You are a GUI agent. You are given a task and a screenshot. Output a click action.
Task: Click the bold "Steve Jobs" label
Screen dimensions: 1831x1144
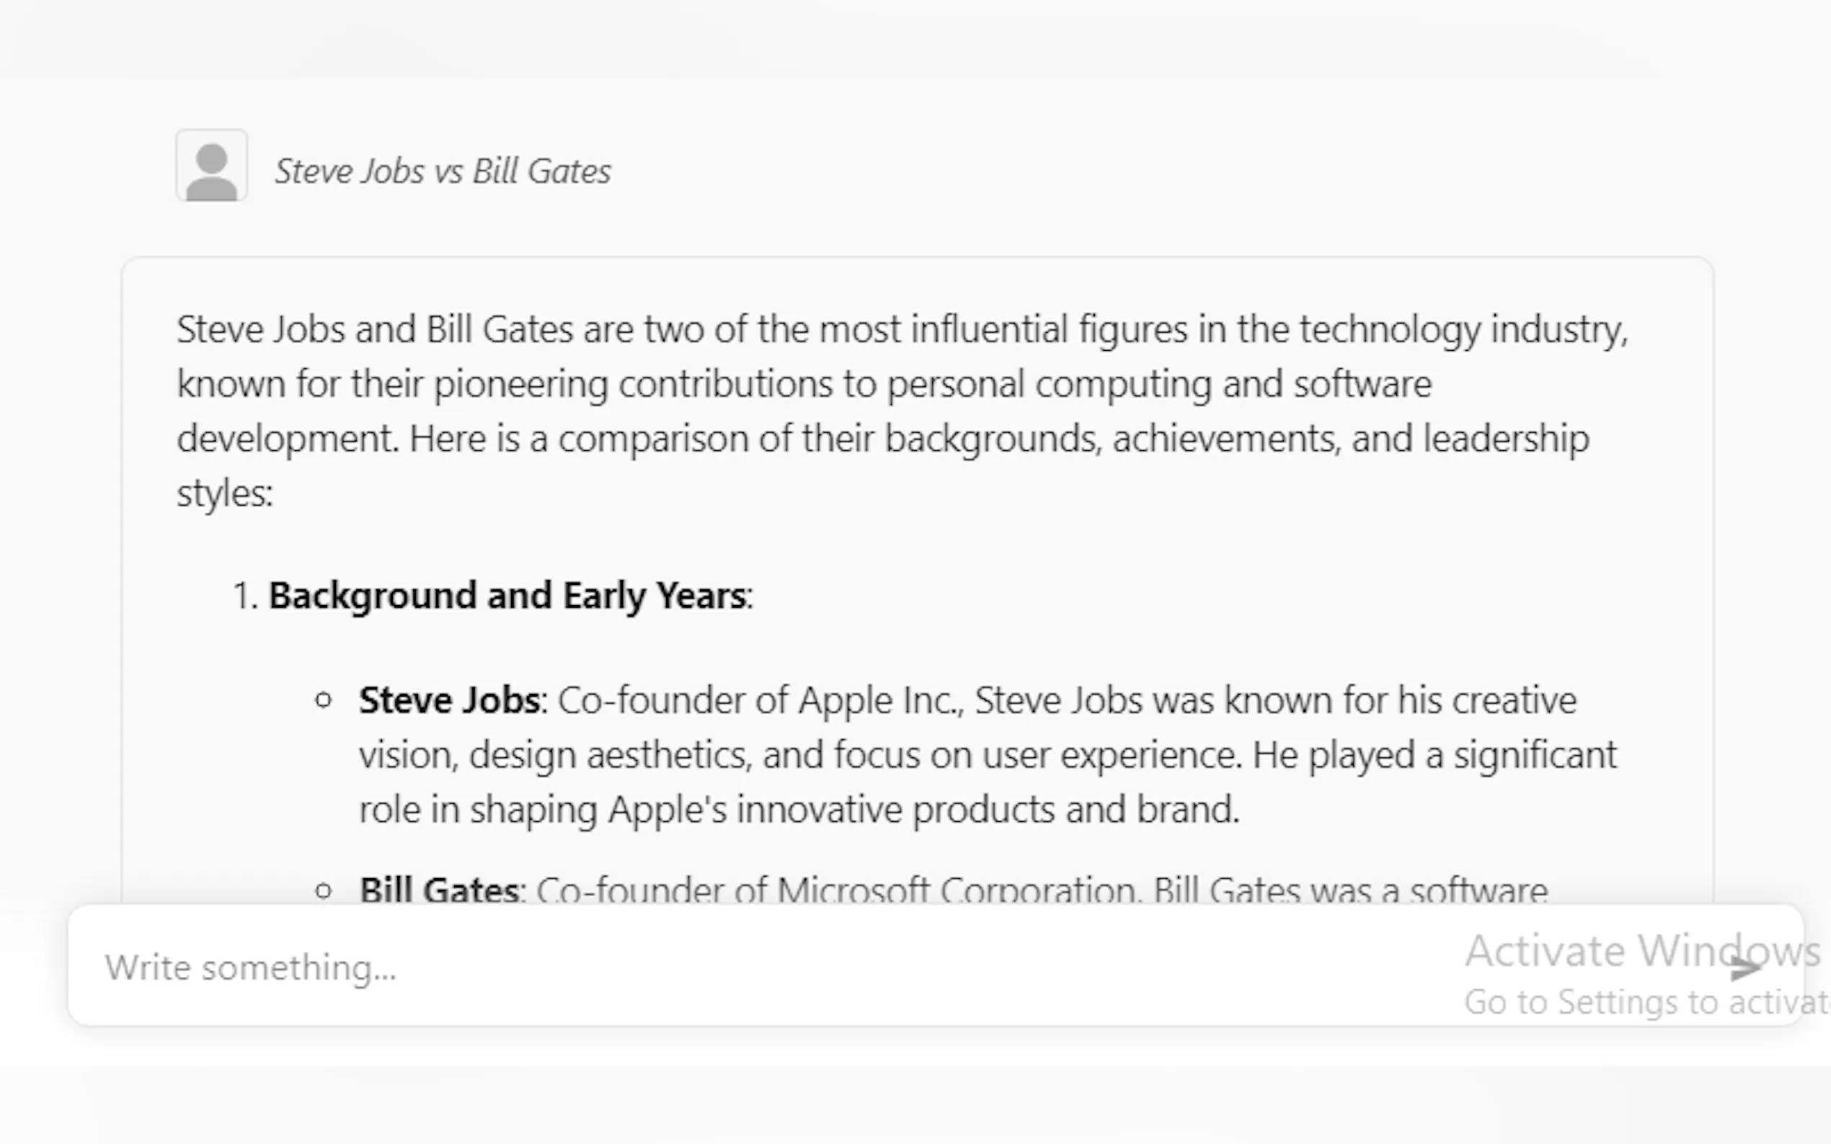pyautogui.click(x=450, y=701)
